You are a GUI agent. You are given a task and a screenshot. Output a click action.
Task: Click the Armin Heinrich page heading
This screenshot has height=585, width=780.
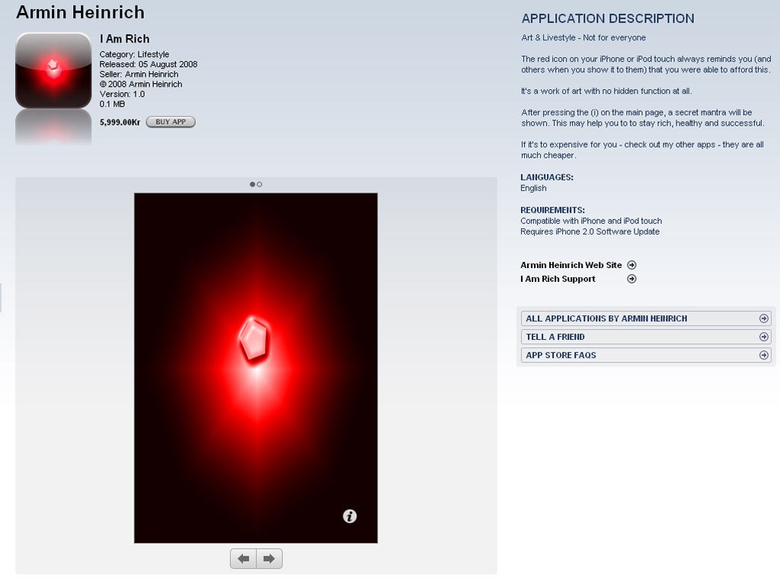point(80,13)
